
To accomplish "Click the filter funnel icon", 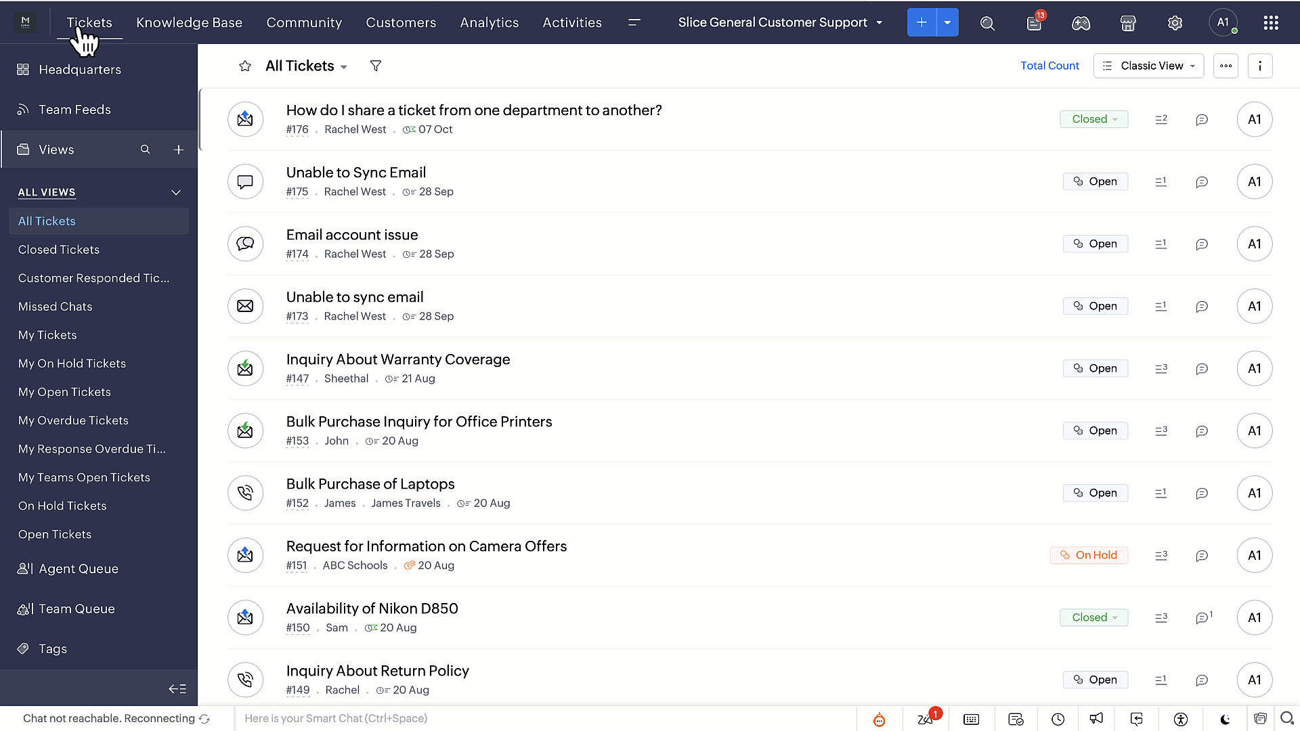I will [x=376, y=66].
